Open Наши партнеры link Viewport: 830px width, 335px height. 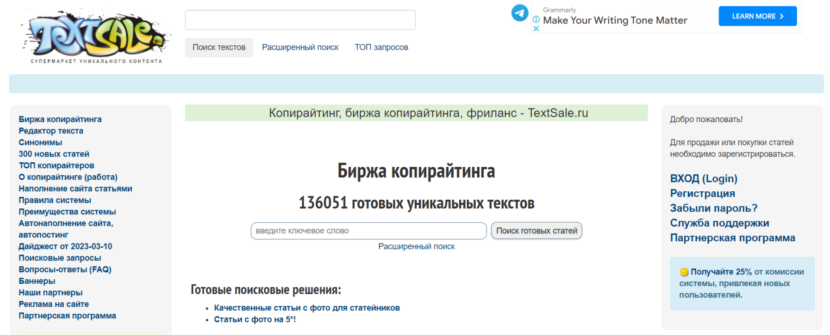pos(50,292)
